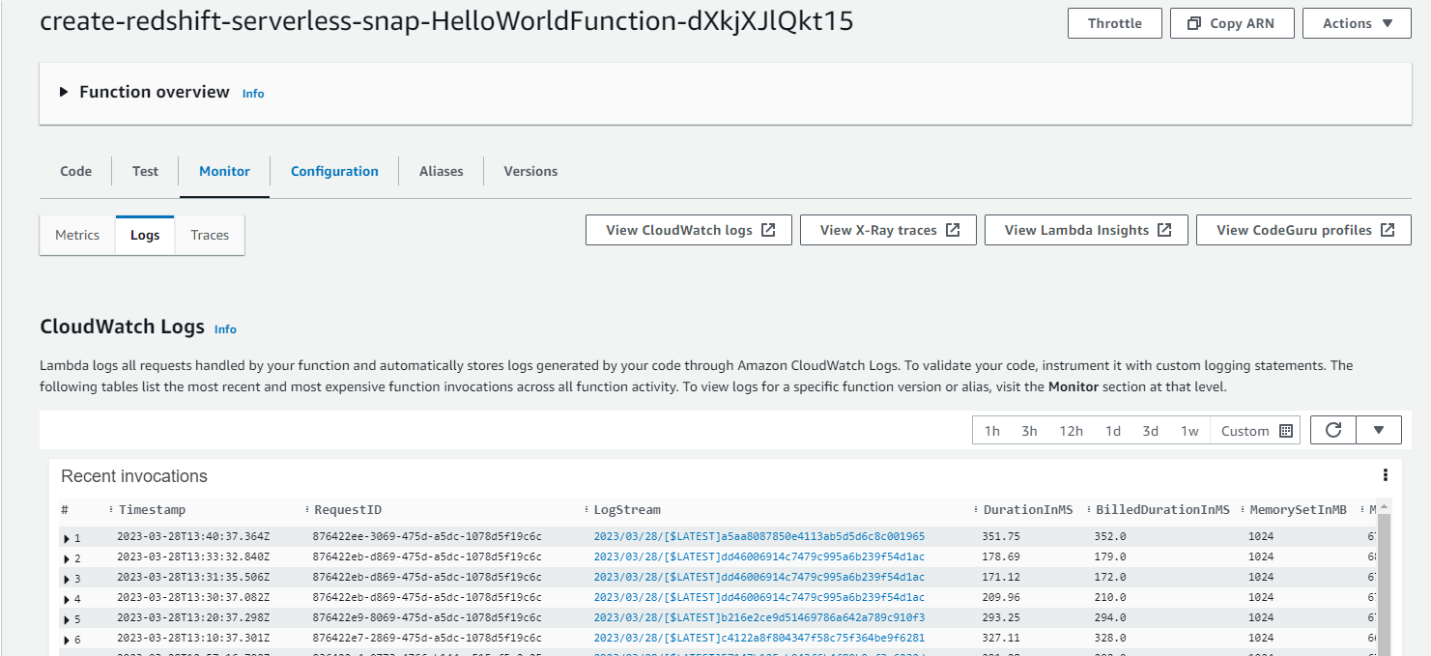Open the Recent invocations three-dot menu
This screenshot has width=1431, height=656.
click(1385, 475)
